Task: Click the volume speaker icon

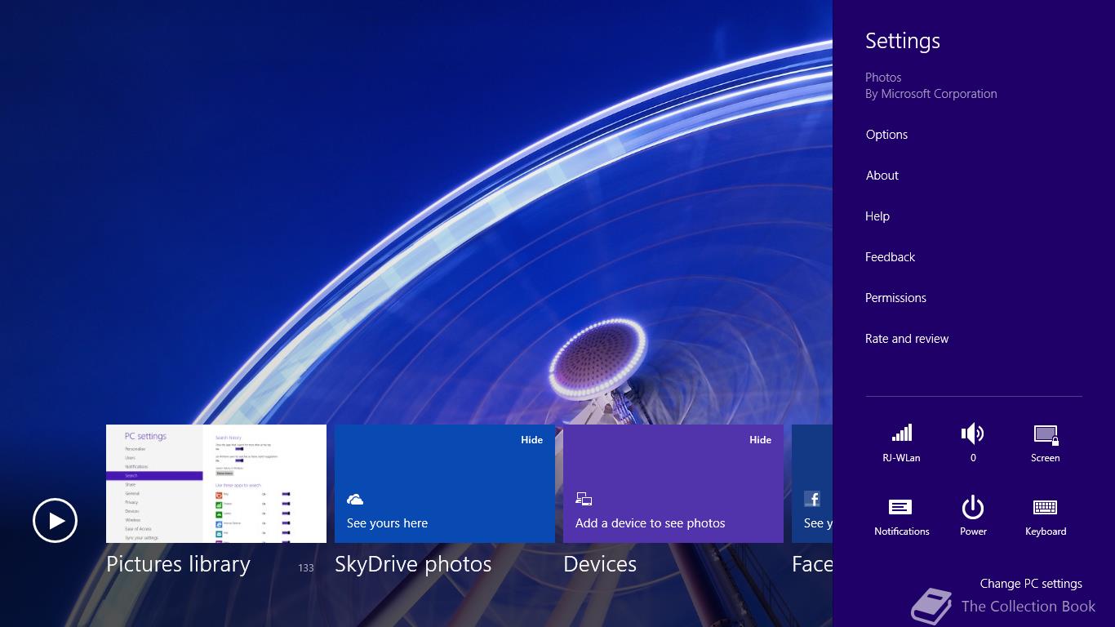Action: point(973,433)
